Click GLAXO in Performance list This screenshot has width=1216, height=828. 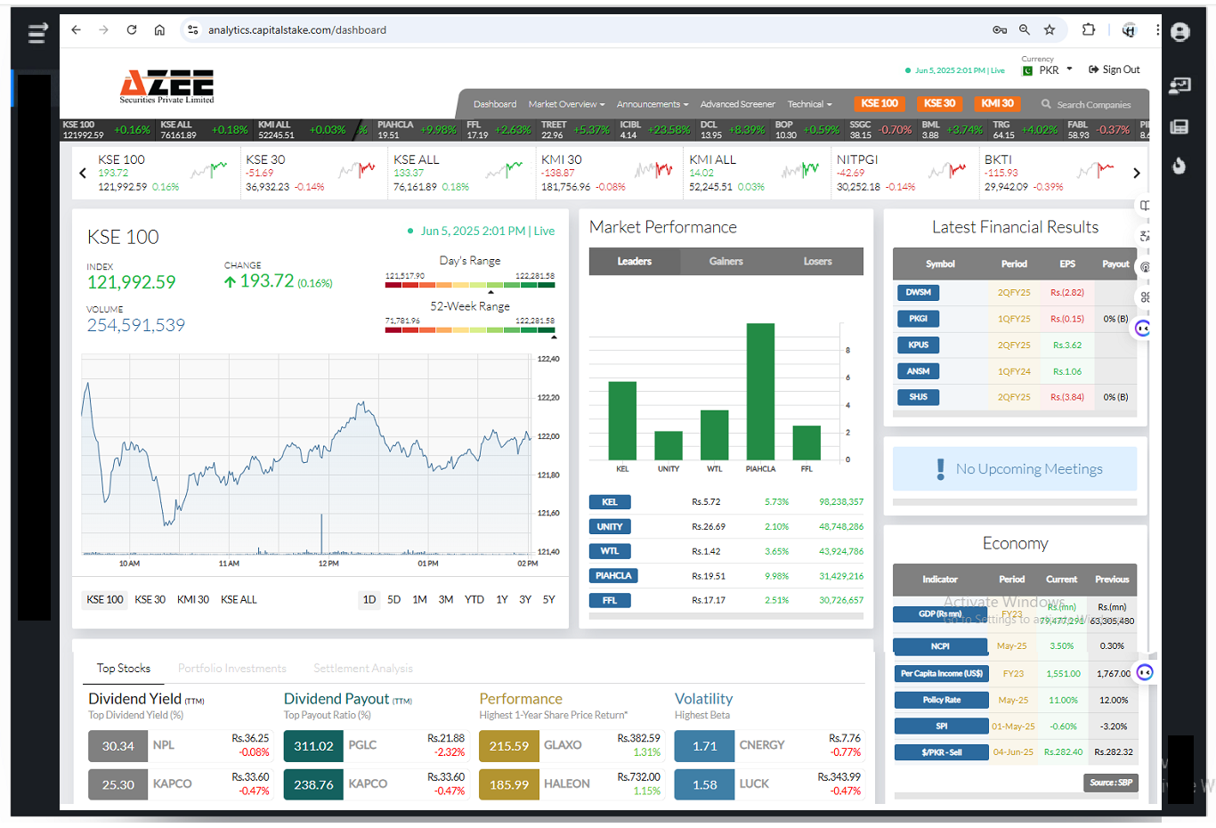coord(563,745)
